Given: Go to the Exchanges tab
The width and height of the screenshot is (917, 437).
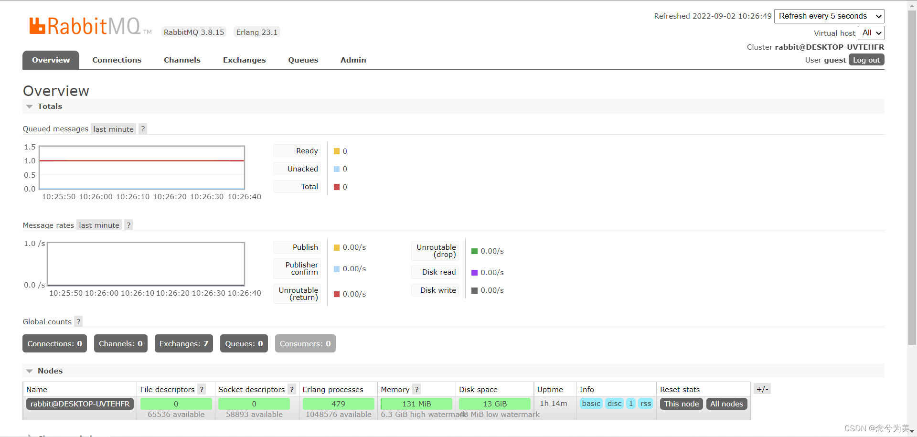Looking at the screenshot, I should click(245, 60).
